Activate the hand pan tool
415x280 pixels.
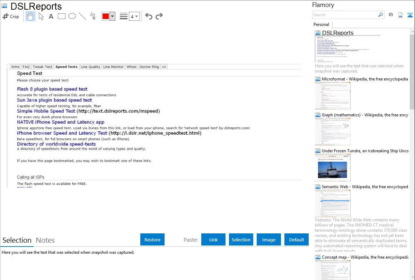(30, 16)
